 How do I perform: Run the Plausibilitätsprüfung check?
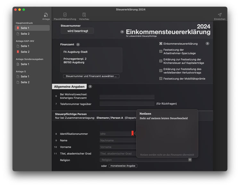pyautogui.click(x=65, y=15)
